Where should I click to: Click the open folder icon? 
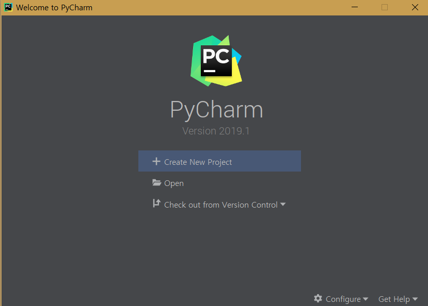click(156, 183)
